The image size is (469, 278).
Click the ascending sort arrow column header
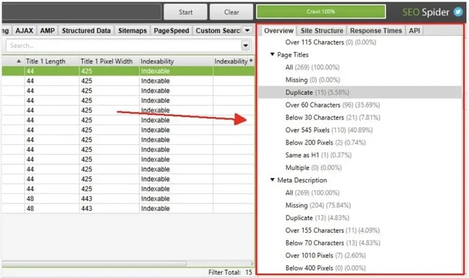19,61
